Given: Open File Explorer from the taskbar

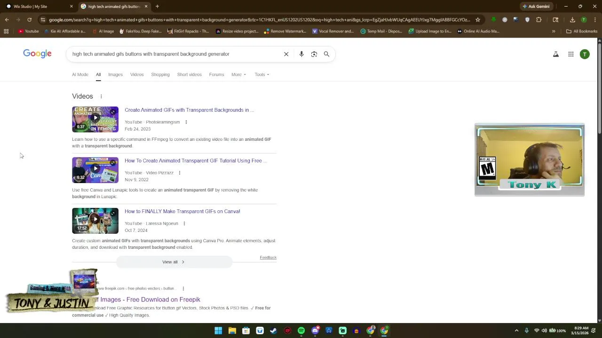Looking at the screenshot, I should [x=232, y=330].
